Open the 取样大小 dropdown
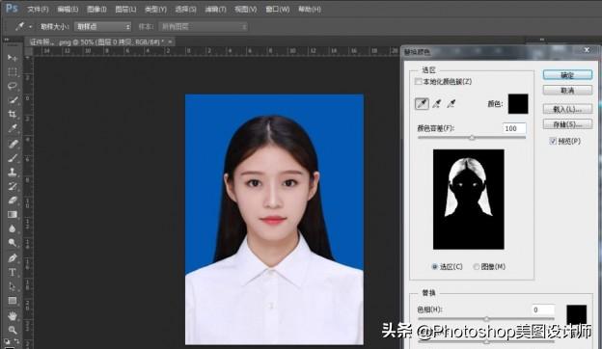This screenshot has height=349, width=602. [x=102, y=26]
